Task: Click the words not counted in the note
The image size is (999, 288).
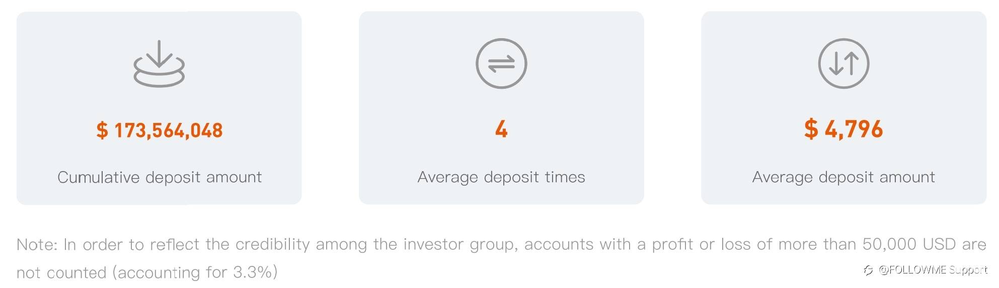Action: (x=61, y=272)
